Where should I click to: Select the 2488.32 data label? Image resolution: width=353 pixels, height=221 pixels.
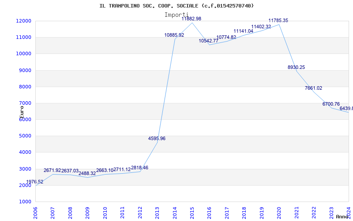[87, 173]
